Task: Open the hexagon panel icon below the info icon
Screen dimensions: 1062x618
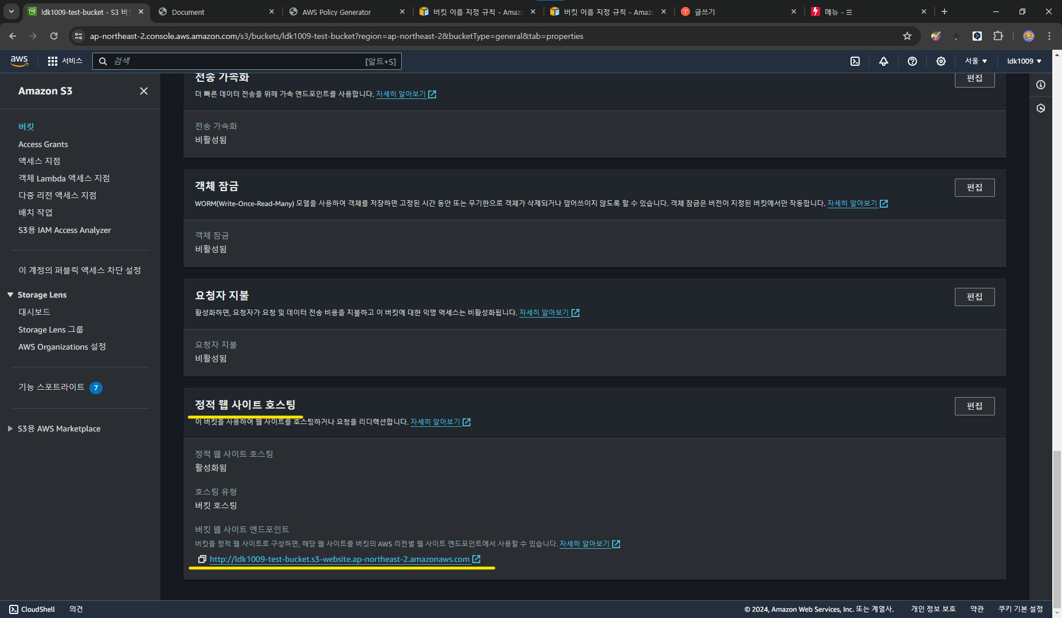Action: [1041, 108]
